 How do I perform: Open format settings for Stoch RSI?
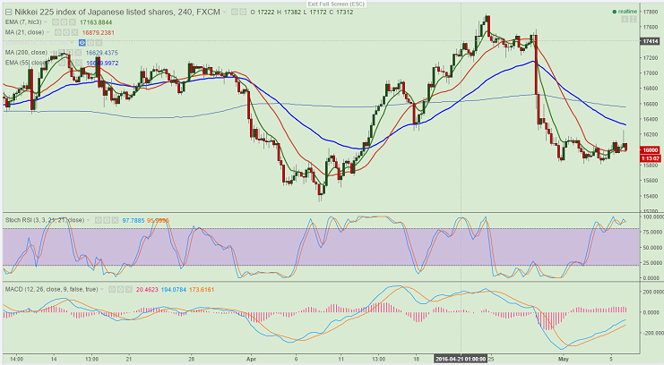(x=107, y=220)
